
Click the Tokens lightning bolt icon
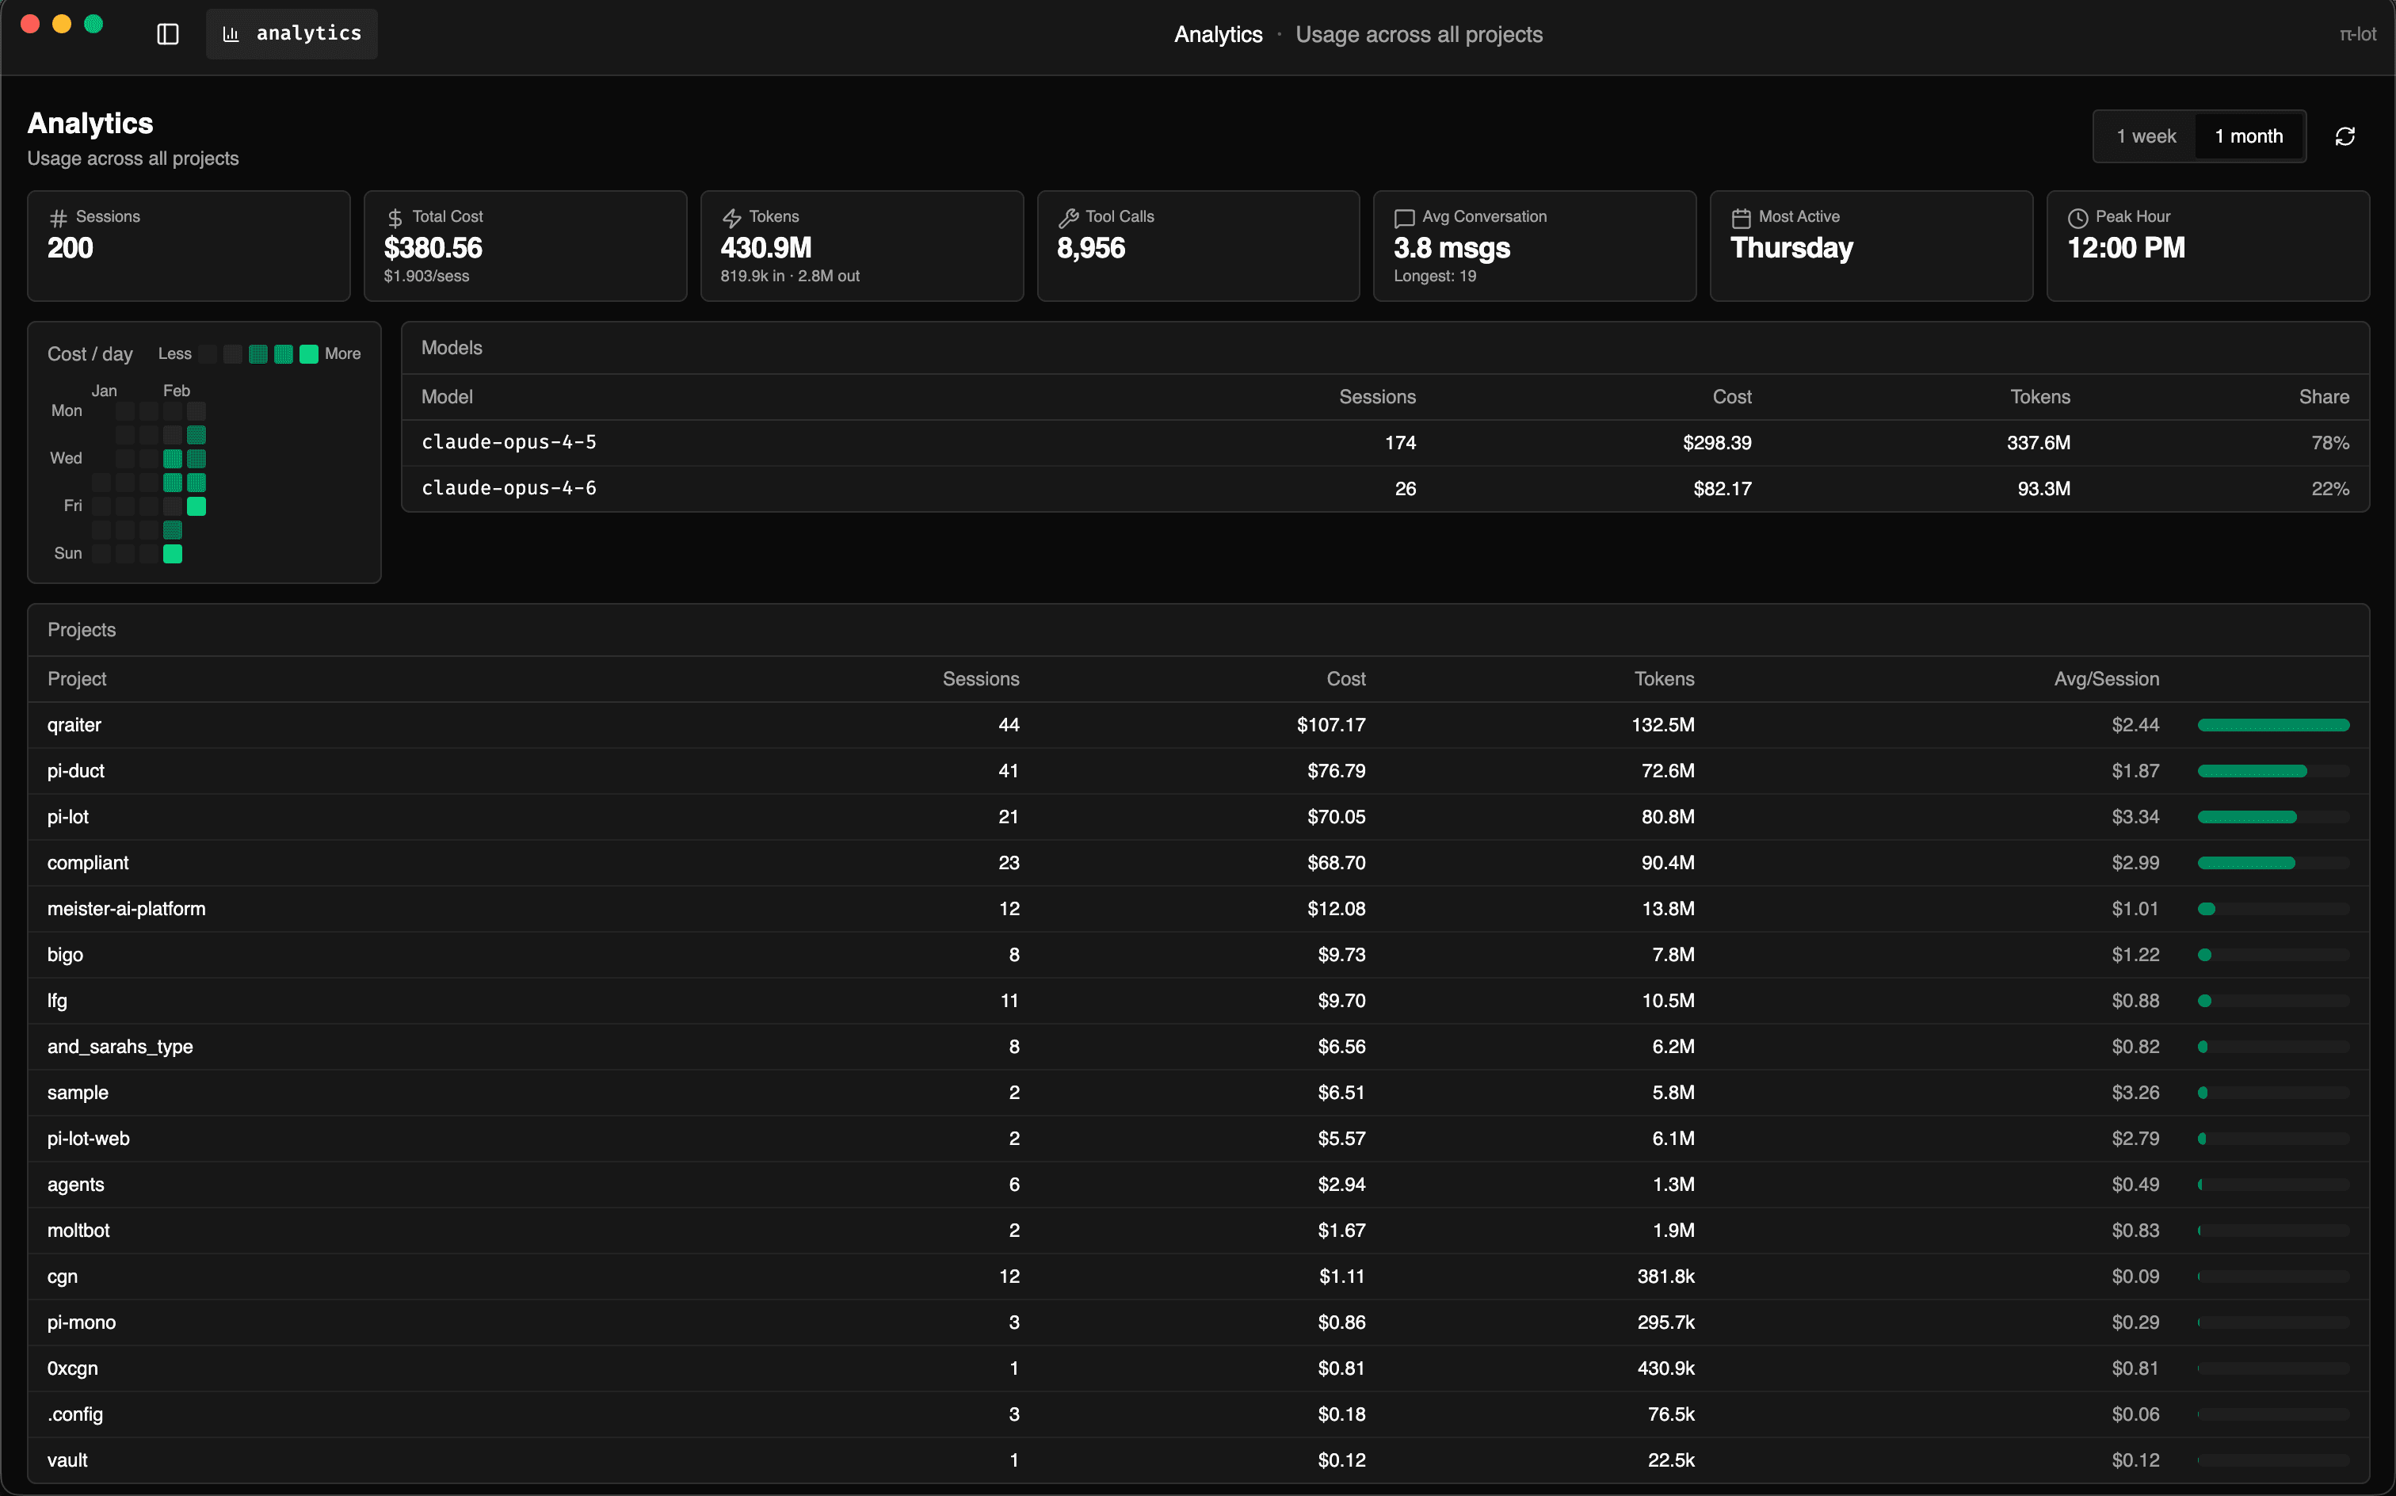[732, 218]
